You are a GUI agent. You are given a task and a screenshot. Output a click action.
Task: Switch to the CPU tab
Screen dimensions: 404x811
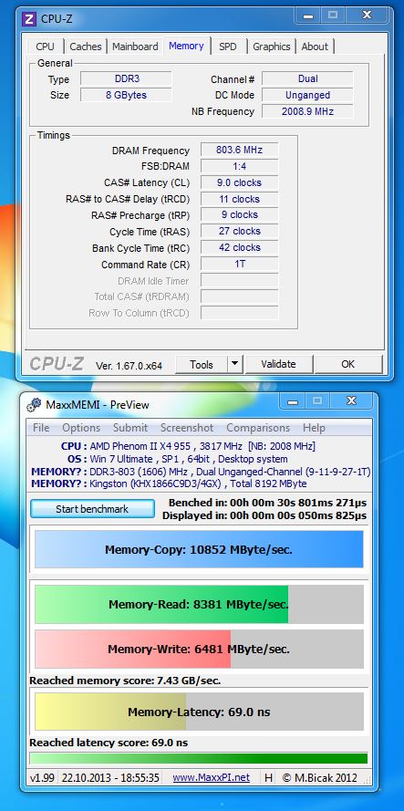pos(45,47)
